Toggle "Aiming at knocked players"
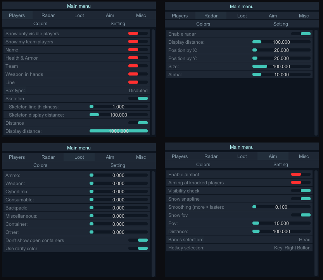This screenshot has height=280, width=323. [301, 182]
